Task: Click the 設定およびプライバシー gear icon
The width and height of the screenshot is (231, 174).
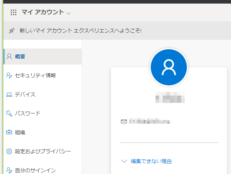Action: pos(9,151)
